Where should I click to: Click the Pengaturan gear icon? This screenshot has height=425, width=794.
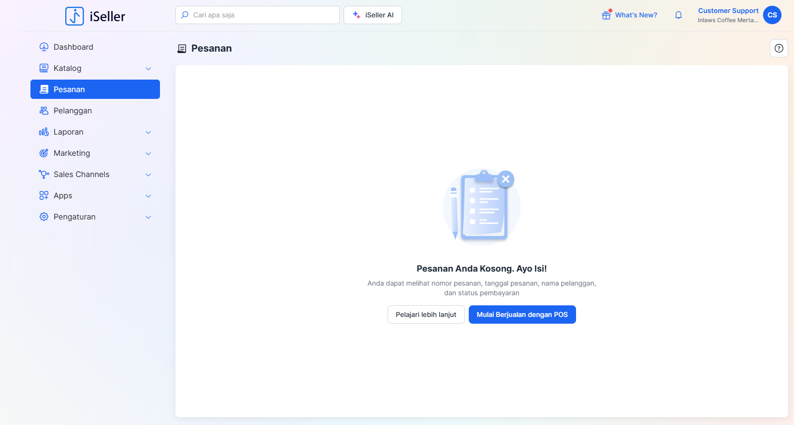[44, 217]
